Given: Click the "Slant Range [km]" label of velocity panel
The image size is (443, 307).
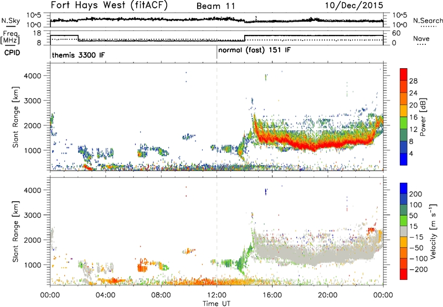Looking at the screenshot, I should click(16, 232).
